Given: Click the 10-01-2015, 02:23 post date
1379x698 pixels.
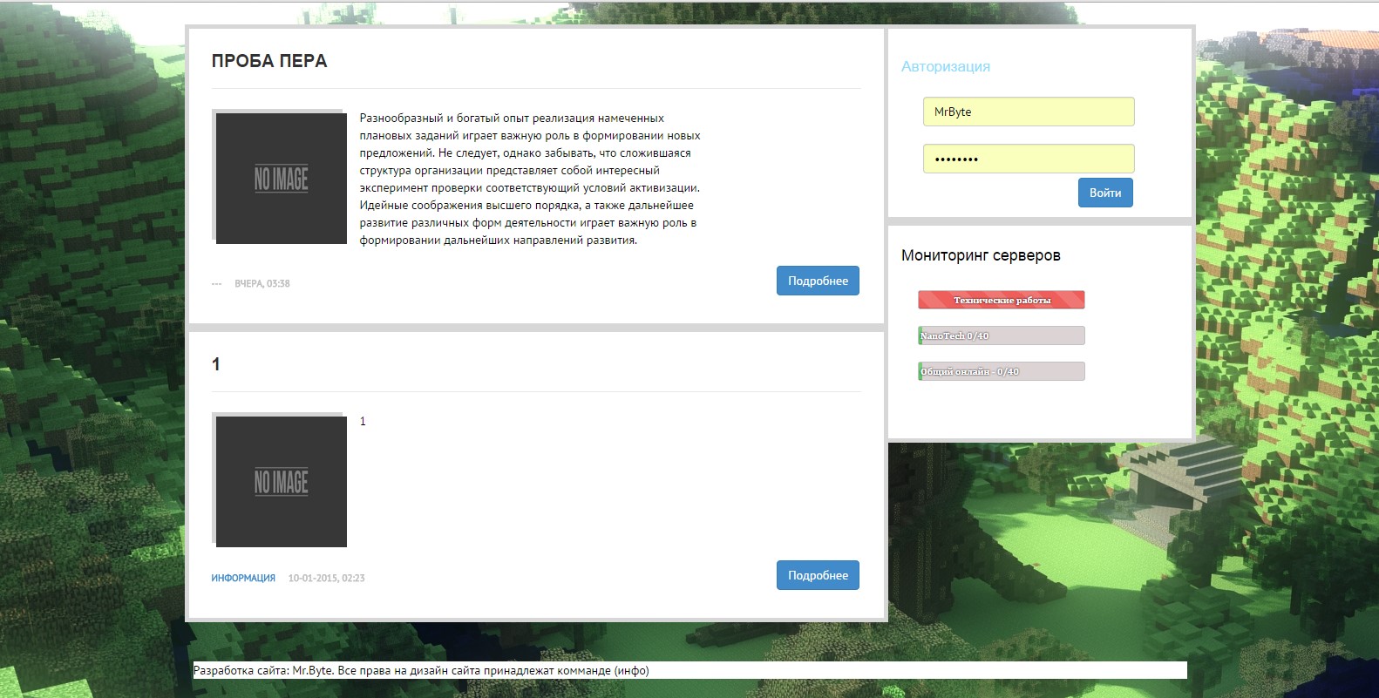Looking at the screenshot, I should click(326, 579).
